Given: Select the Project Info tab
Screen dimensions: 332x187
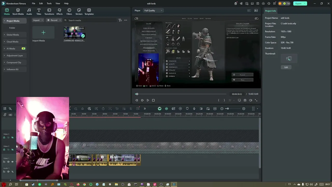Looking at the screenshot, I should pos(271,11).
